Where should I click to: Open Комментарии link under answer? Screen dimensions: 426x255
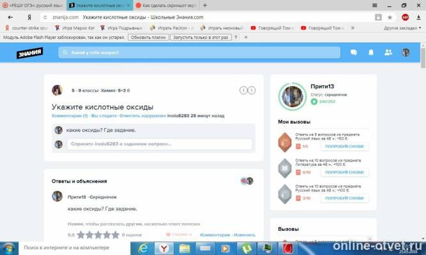(x=215, y=235)
